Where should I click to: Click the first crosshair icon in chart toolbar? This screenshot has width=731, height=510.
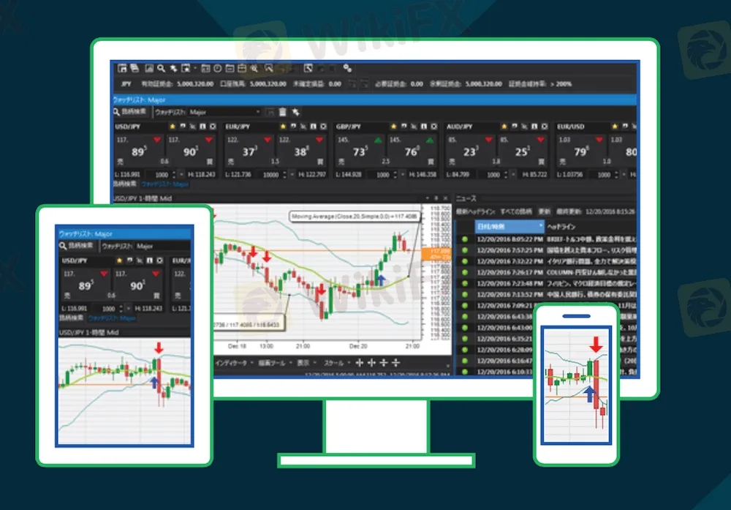[x=360, y=362]
